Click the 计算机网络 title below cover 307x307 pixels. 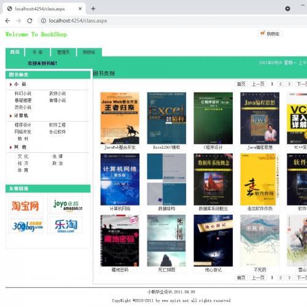[120, 209]
